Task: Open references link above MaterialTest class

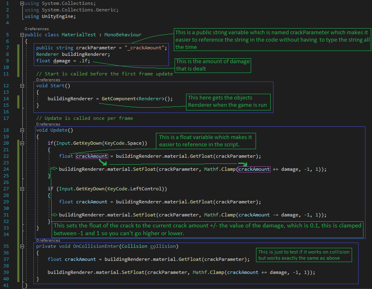Action: click(37, 29)
